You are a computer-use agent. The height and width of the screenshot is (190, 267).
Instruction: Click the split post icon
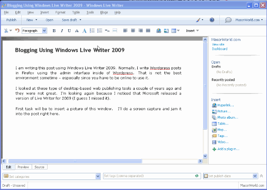tap(115, 30)
